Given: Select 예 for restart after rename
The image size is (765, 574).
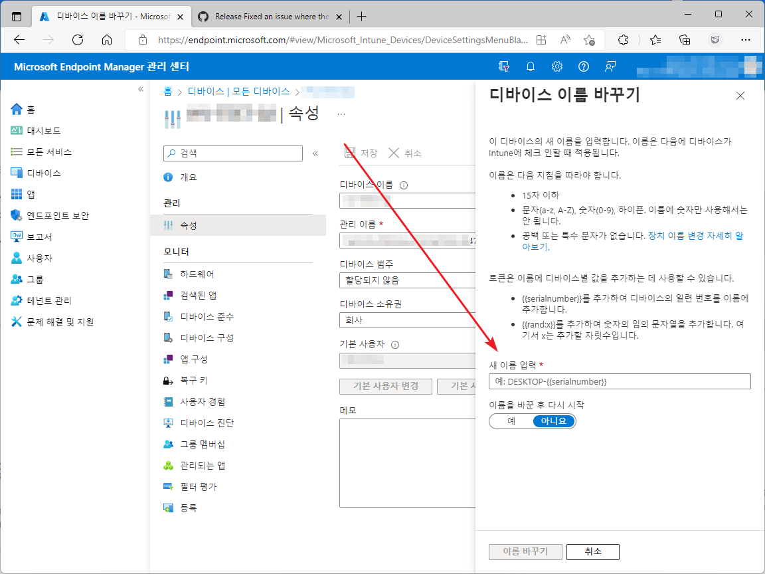Looking at the screenshot, I should [511, 421].
